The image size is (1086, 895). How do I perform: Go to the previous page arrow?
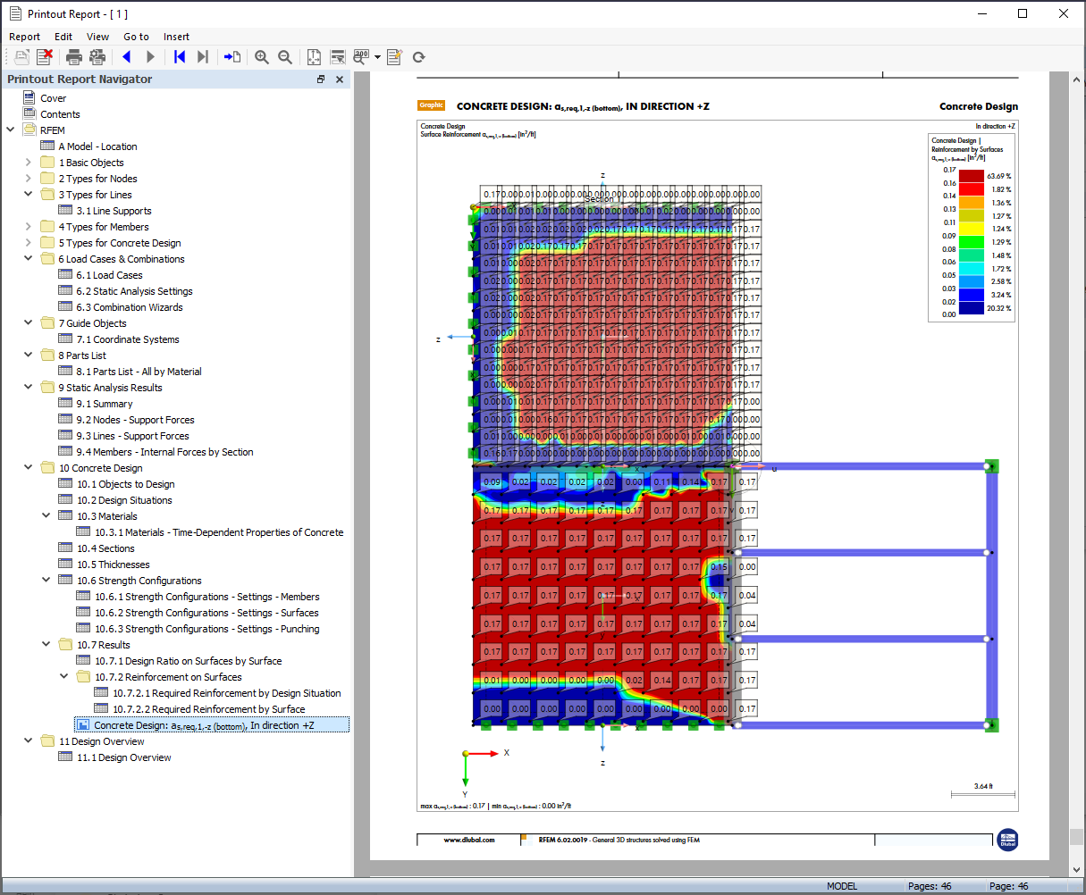point(127,57)
